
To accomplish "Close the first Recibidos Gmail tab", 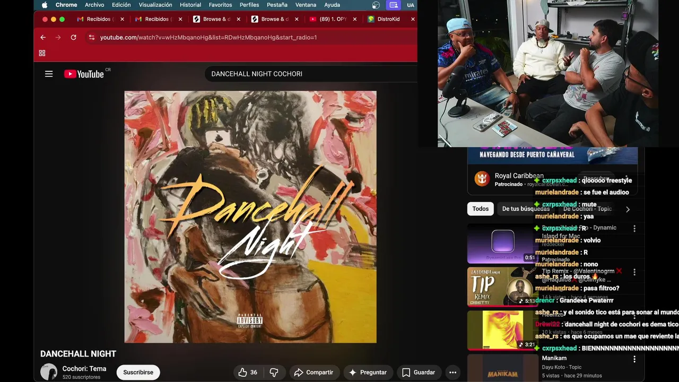I will point(122,19).
